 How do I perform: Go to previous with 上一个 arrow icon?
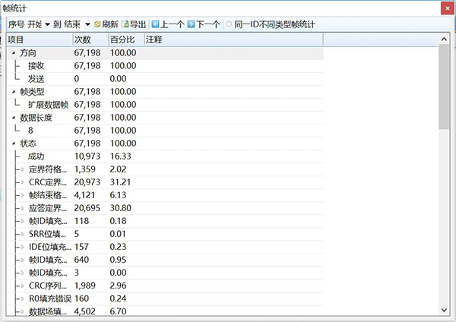point(156,24)
